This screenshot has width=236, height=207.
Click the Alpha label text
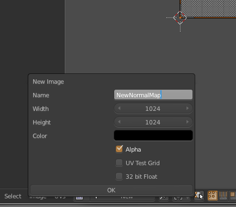click(133, 149)
